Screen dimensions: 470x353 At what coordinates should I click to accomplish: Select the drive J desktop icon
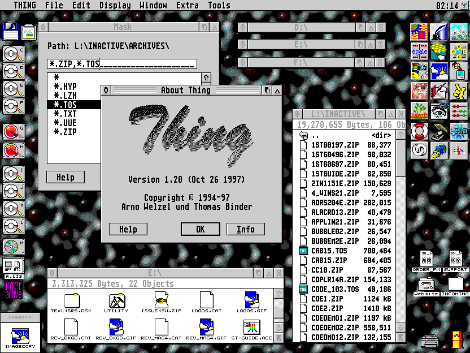[x=14, y=191]
